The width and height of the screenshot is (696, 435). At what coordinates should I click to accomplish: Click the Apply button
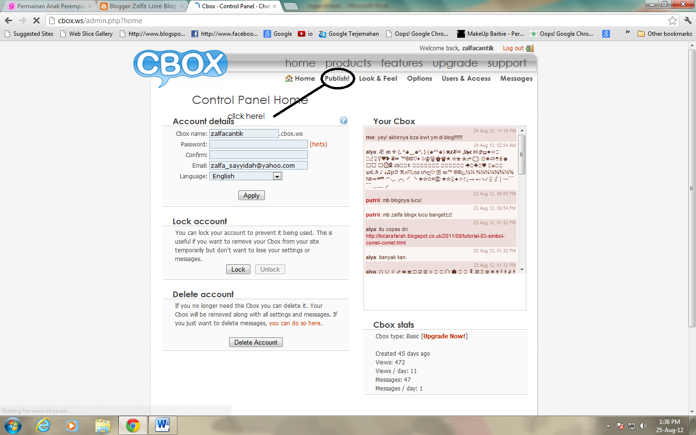pyautogui.click(x=251, y=195)
